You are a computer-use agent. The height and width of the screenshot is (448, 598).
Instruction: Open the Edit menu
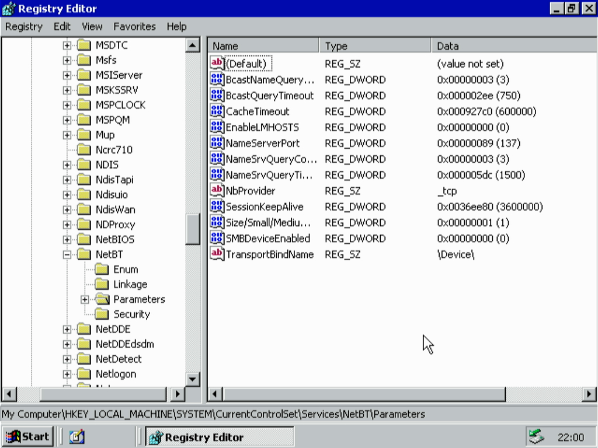click(x=62, y=26)
